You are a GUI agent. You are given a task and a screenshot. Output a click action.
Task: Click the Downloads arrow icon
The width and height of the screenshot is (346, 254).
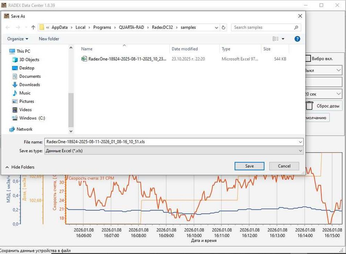(15, 85)
